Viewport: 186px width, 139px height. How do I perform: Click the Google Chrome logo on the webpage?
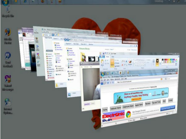(128, 114)
